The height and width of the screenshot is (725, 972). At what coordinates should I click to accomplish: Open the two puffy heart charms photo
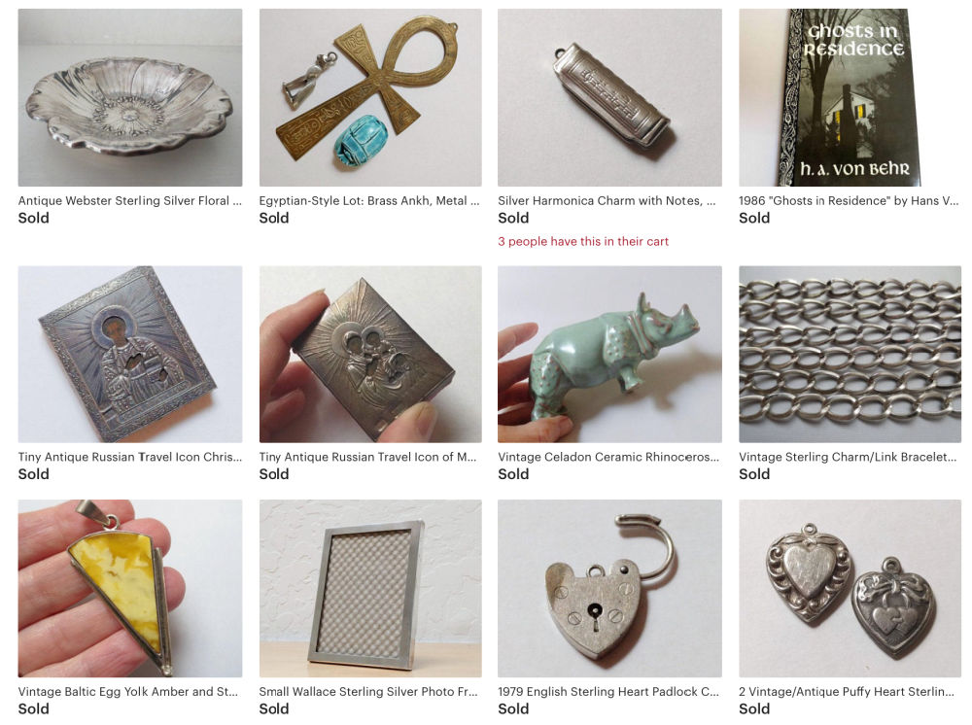(x=850, y=589)
